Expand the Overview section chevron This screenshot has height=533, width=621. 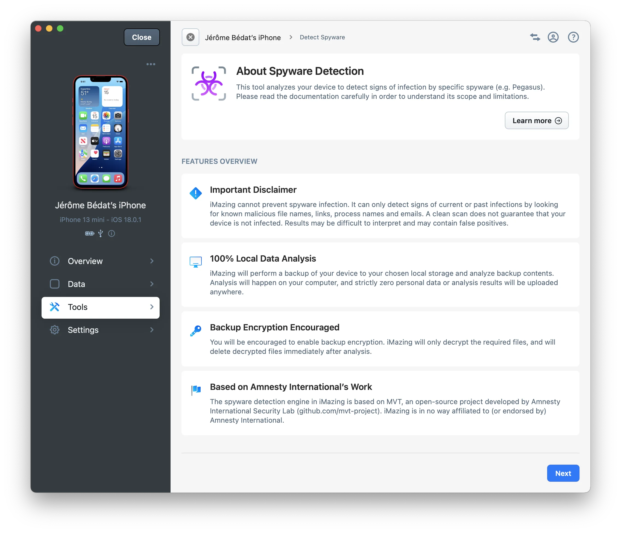click(x=152, y=261)
